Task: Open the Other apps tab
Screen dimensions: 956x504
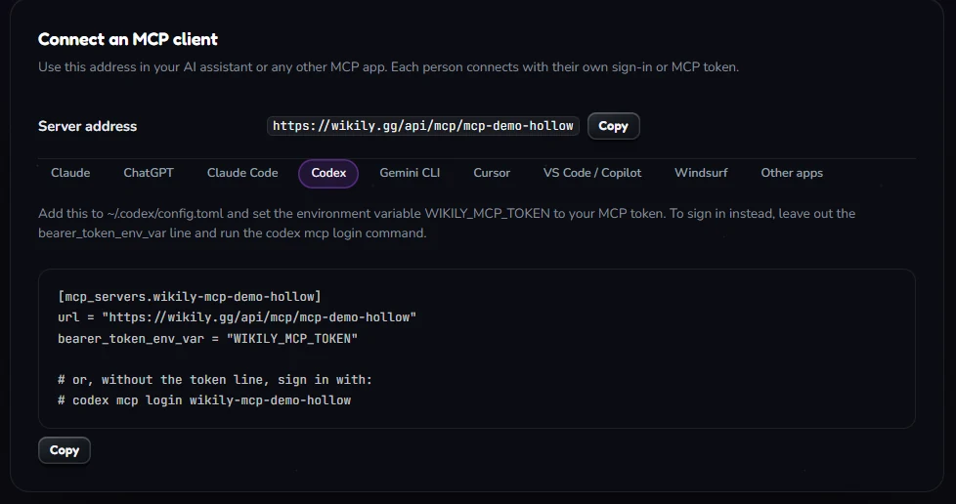Action: [x=792, y=173]
